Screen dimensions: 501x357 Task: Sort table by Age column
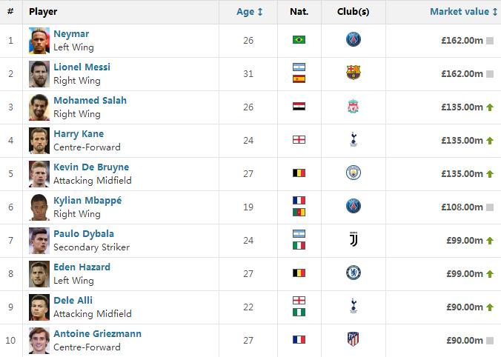click(249, 12)
